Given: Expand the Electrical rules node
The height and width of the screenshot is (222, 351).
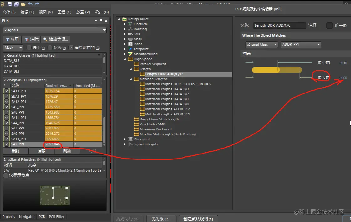Looking at the screenshot, I should (125, 24).
